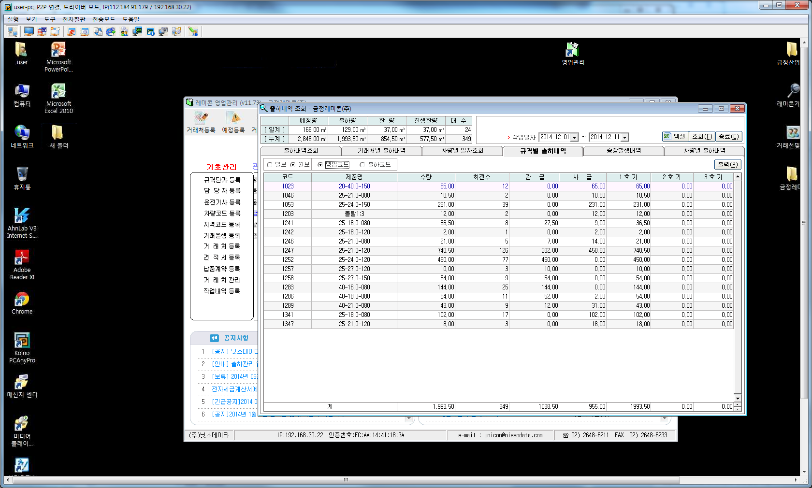
Task: Switch to the 거래처별 출하내역 tab
Action: tap(381, 151)
